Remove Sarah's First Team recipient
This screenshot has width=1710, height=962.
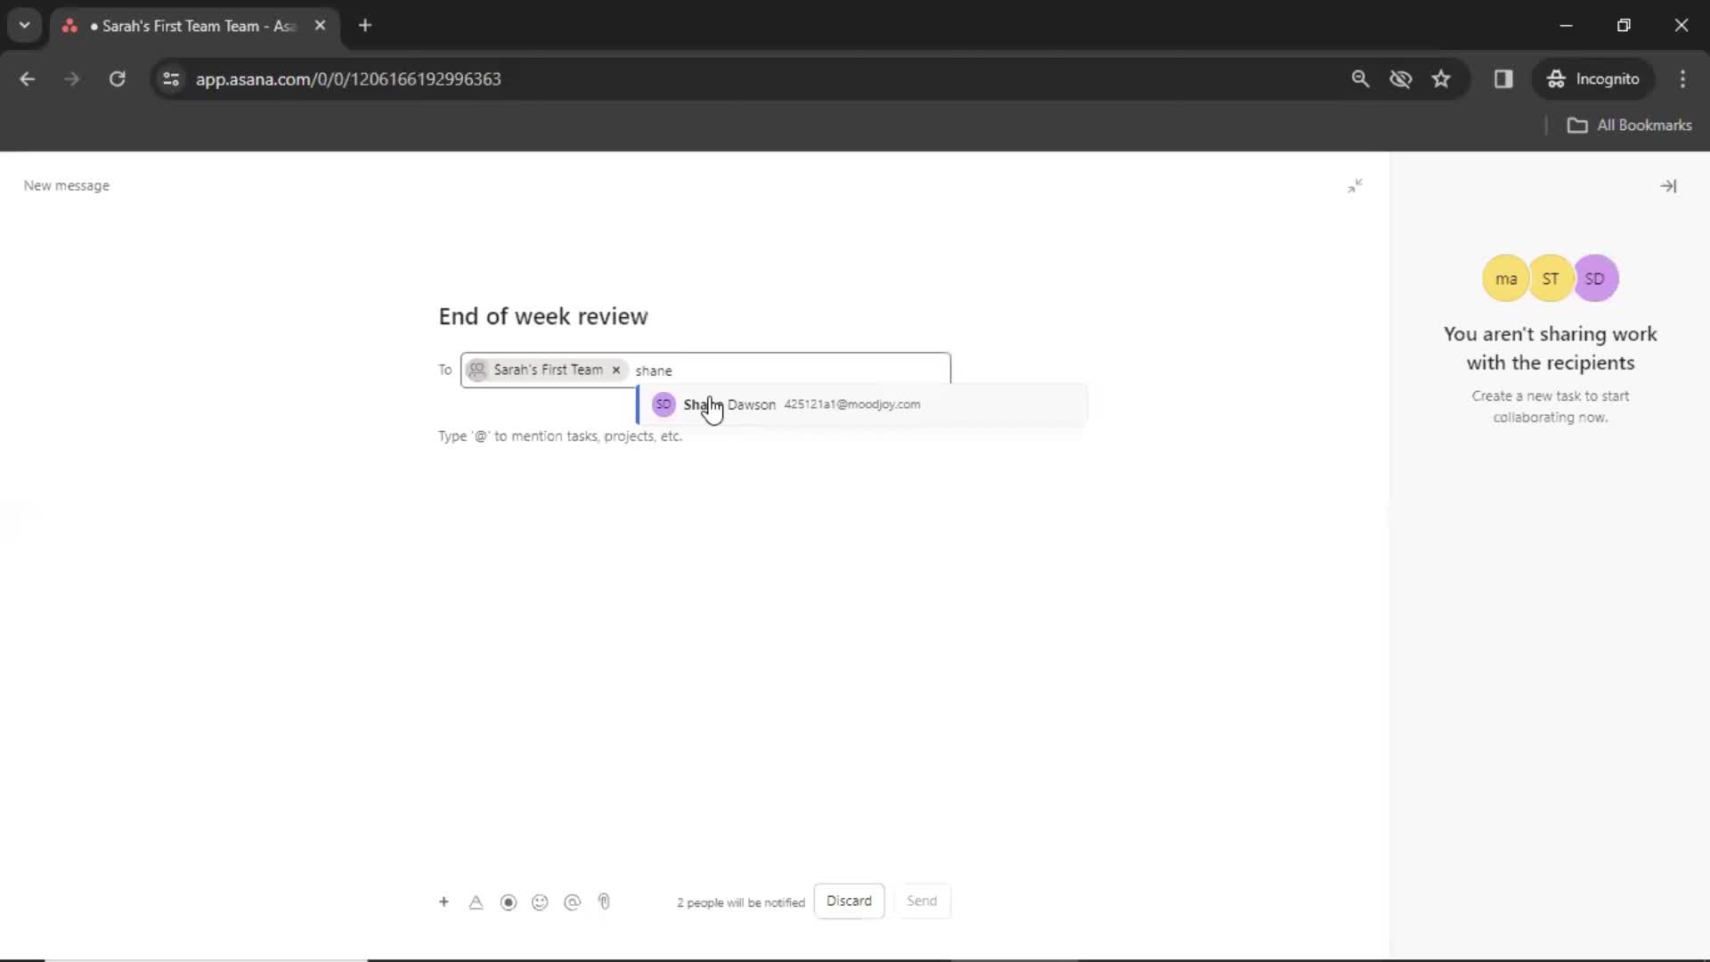[615, 370]
